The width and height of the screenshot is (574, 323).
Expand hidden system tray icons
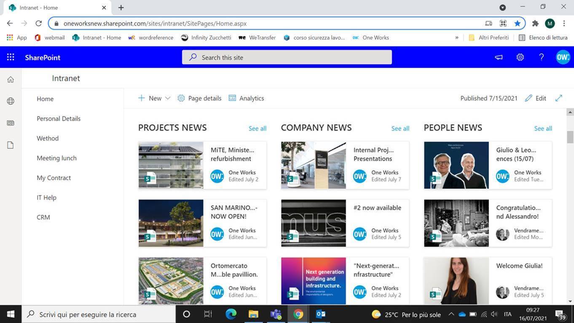pos(451,314)
